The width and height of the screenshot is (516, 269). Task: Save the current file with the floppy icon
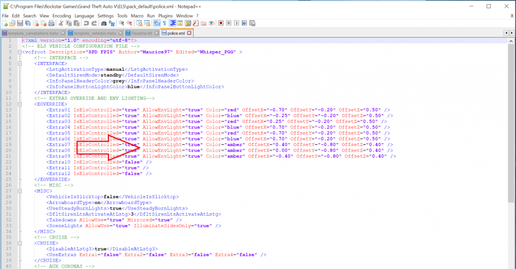20,23
